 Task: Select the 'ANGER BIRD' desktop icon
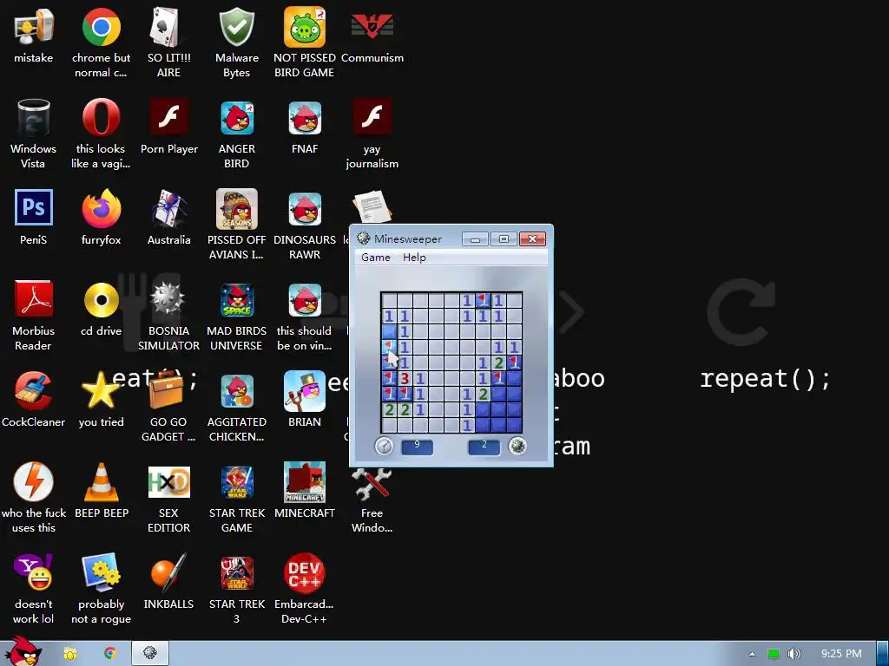click(236, 134)
